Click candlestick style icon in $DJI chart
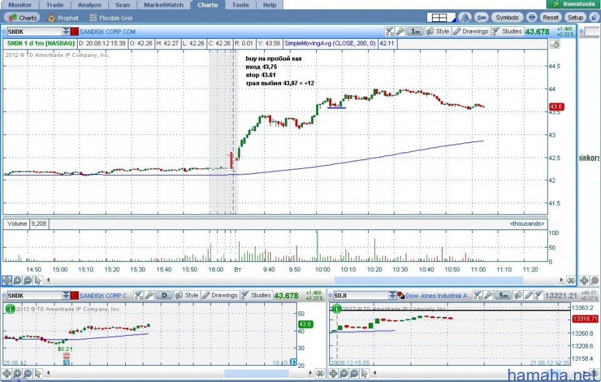Image resolution: width=601 pixels, height=382 pixels. click(x=518, y=295)
